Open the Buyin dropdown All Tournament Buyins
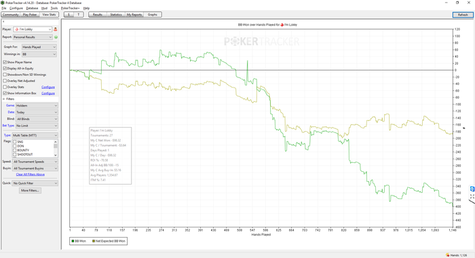The width and height of the screenshot is (475, 258). 35,168
